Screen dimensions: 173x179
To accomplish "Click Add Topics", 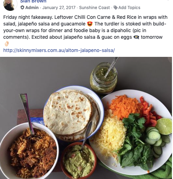I will pos(129,8).
